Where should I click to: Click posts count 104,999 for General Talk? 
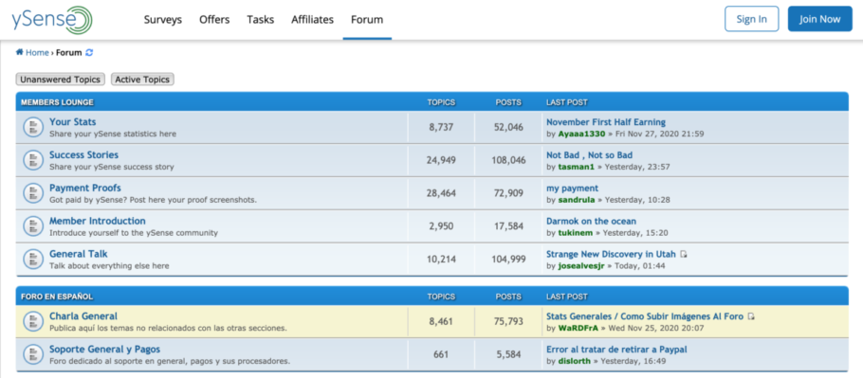tap(508, 260)
